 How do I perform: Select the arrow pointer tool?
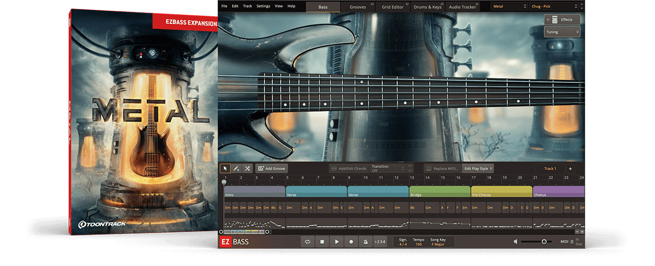click(x=225, y=169)
